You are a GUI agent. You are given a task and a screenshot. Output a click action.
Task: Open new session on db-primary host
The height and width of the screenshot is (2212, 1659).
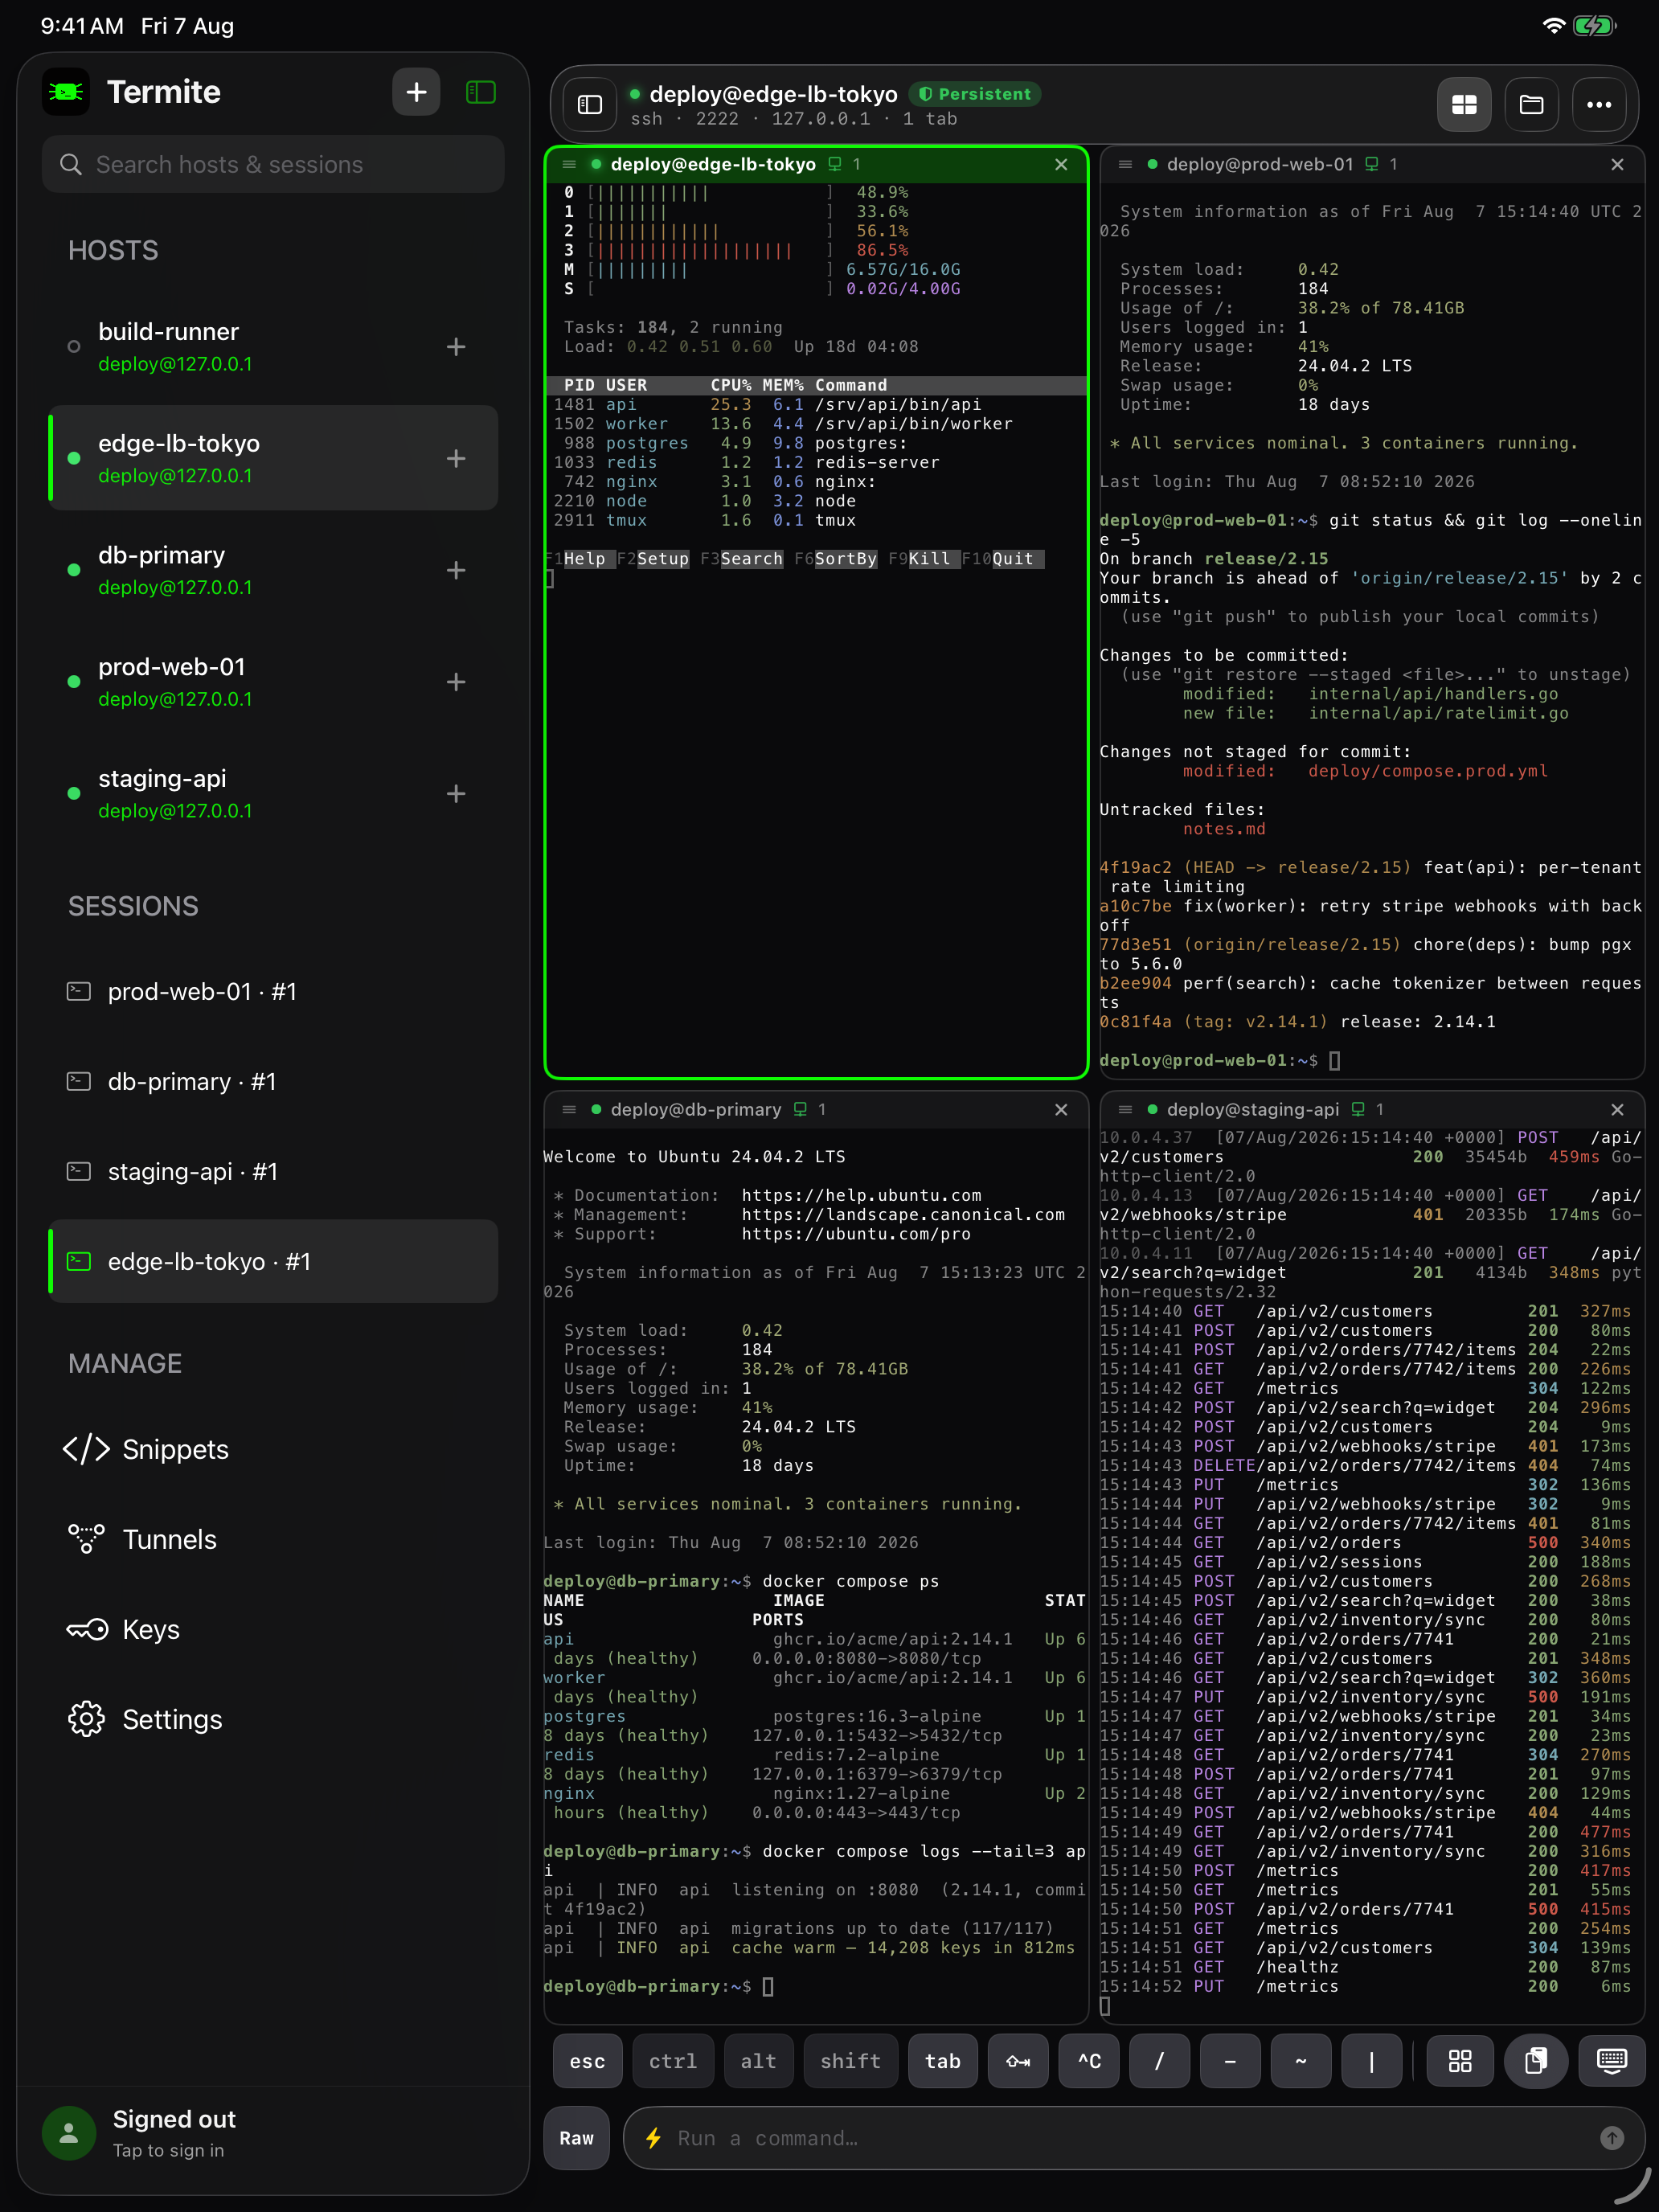pos(456,570)
